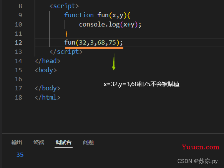Click the closing </body> tag
This screenshot has height=168, width=224.
[x=48, y=88]
